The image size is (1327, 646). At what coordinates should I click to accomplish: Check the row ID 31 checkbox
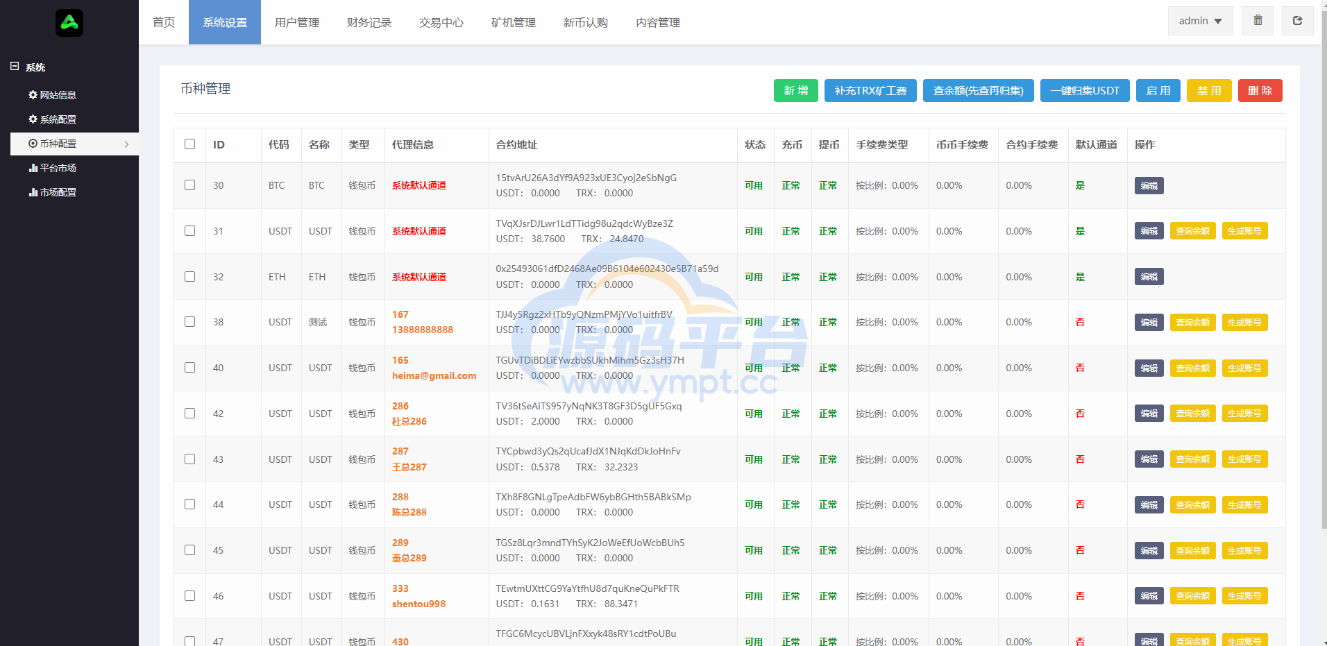tap(189, 231)
